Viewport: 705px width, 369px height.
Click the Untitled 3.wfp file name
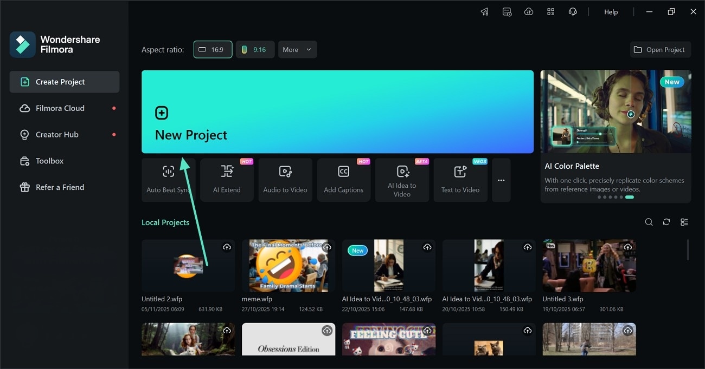point(563,299)
